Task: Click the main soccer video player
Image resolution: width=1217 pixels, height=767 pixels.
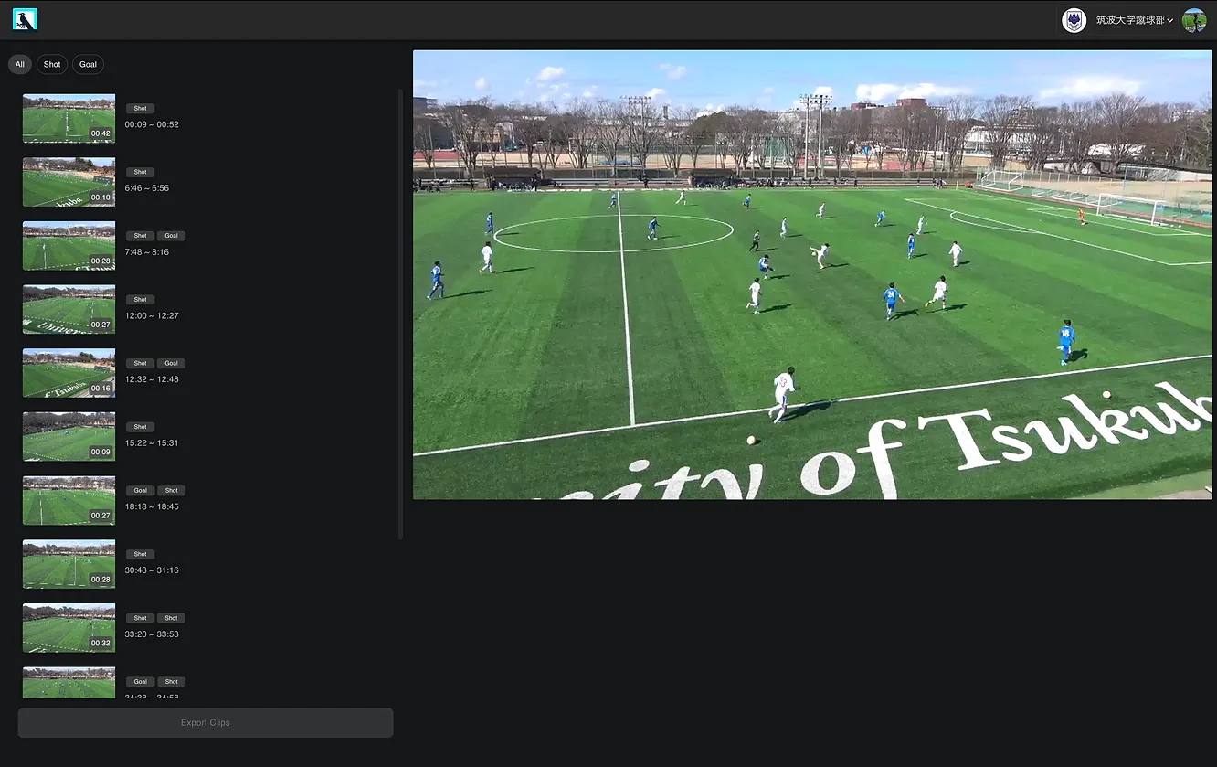Action: click(x=812, y=274)
